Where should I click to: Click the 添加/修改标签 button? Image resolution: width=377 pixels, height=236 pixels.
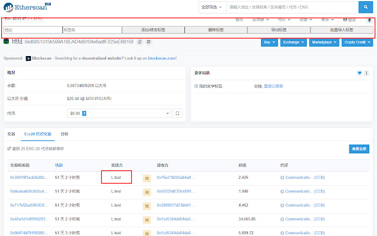coord(153,30)
